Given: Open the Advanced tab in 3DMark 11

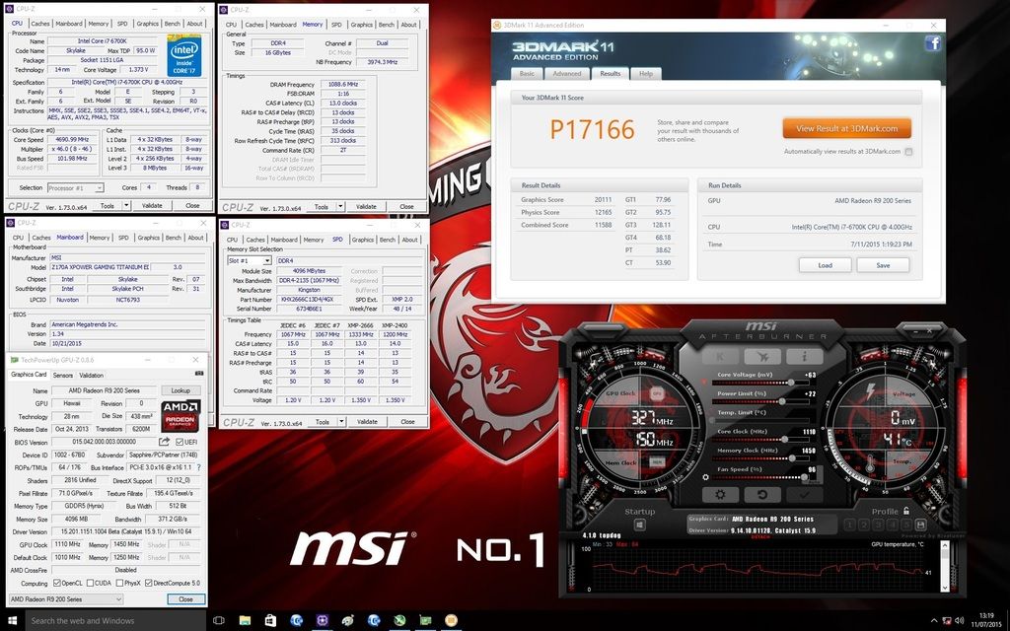Looking at the screenshot, I should (x=567, y=73).
